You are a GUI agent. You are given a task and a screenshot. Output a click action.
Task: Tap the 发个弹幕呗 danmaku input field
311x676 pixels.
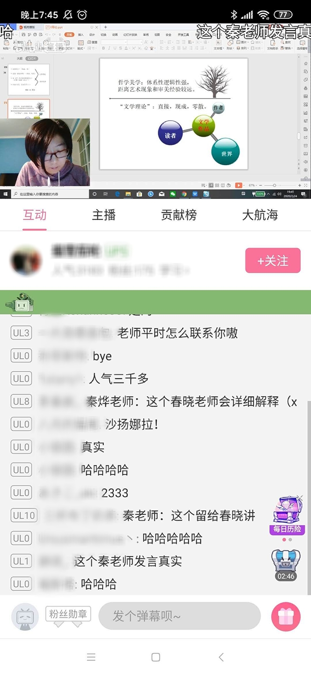click(179, 616)
